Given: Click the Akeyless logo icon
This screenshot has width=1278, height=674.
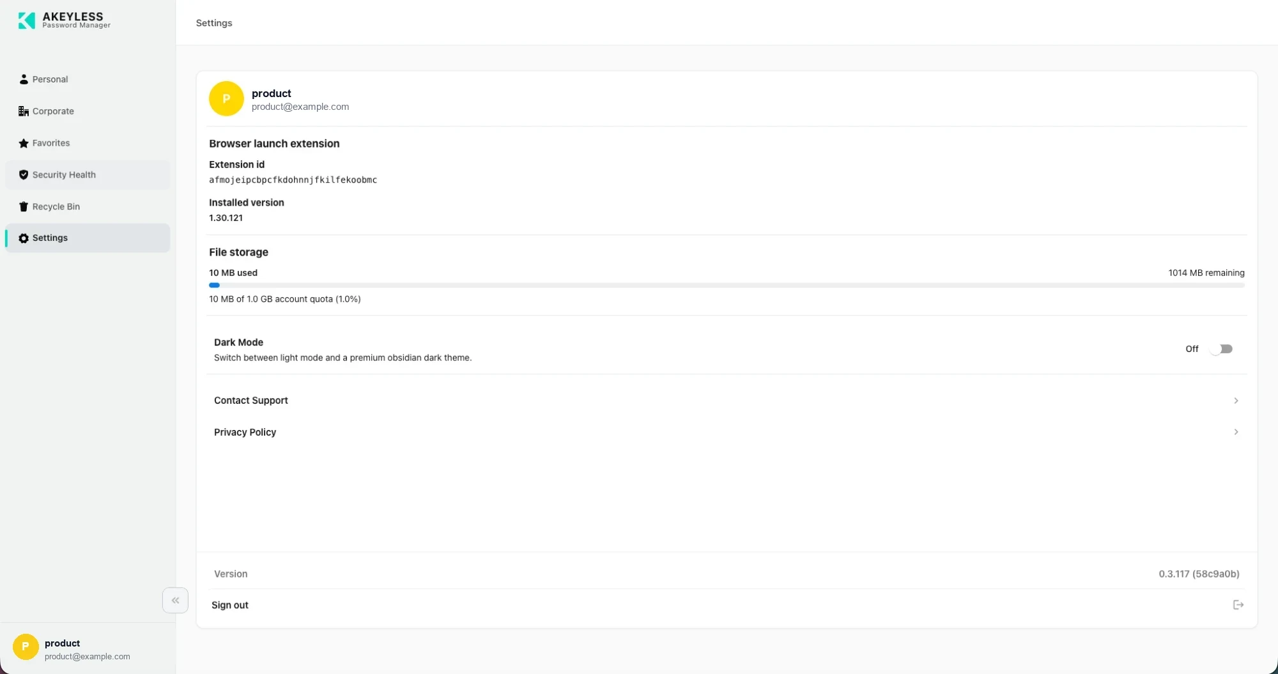Looking at the screenshot, I should coord(27,20).
